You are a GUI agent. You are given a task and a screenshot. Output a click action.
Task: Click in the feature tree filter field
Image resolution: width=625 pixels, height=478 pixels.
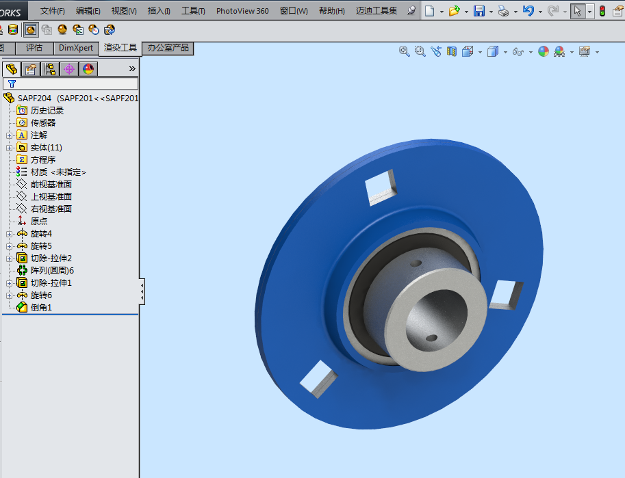[x=71, y=83]
